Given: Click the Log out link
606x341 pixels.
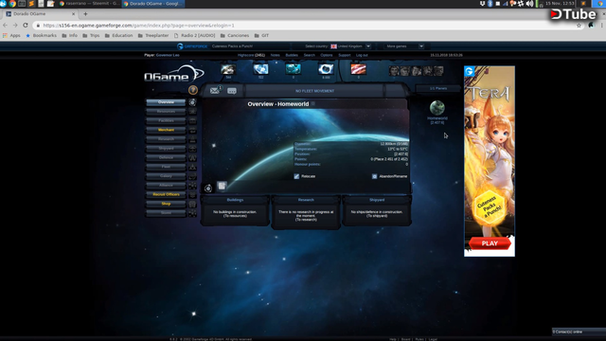Looking at the screenshot, I should click(362, 55).
